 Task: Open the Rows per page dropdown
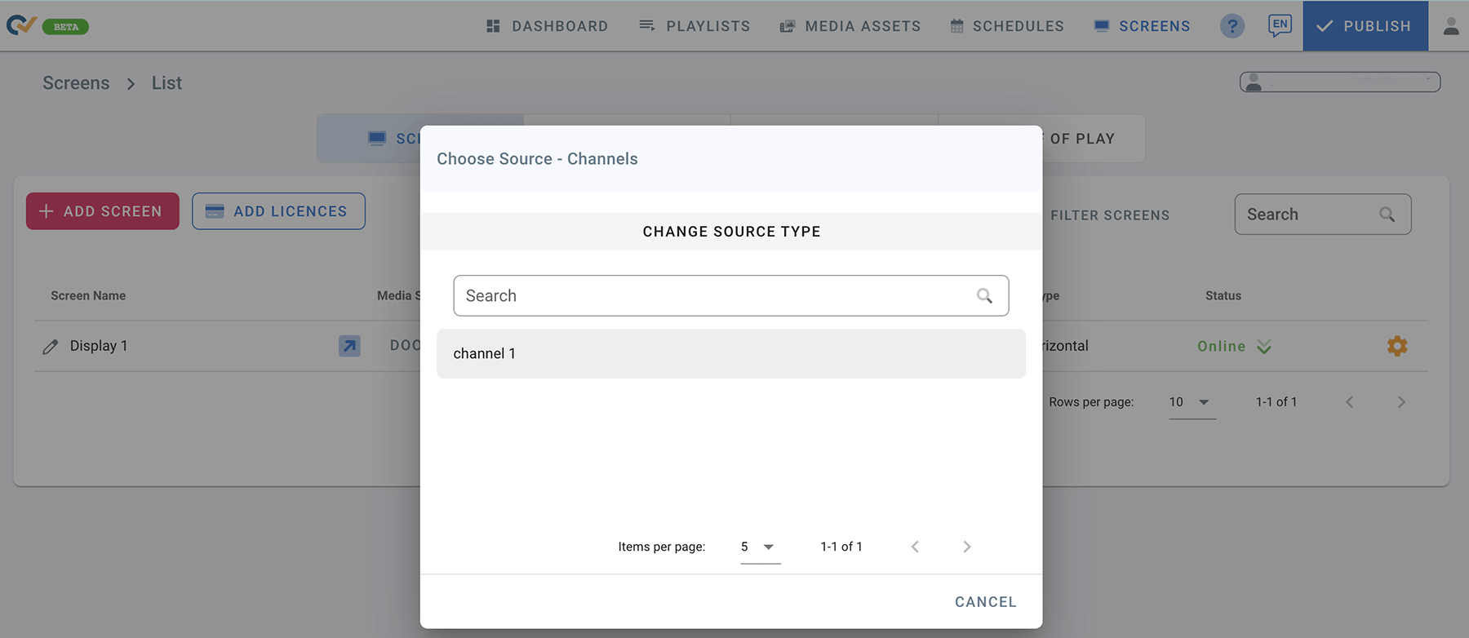pyautogui.click(x=1192, y=402)
